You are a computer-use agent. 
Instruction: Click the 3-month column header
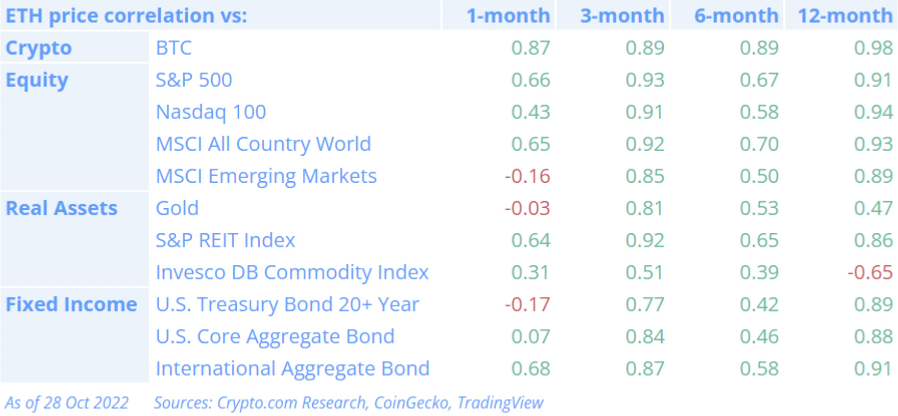pos(622,16)
